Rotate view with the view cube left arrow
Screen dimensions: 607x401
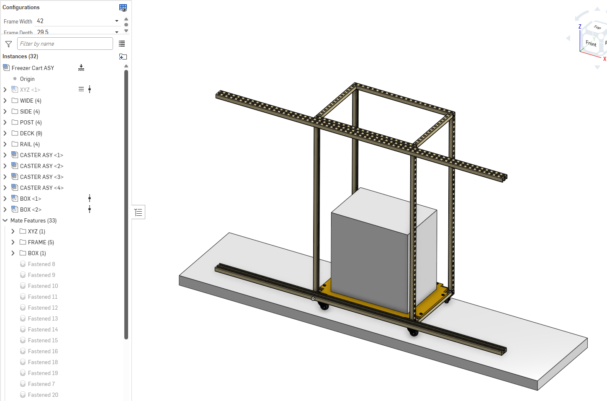[568, 38]
